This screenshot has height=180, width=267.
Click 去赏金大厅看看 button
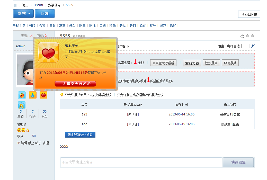click(163, 63)
